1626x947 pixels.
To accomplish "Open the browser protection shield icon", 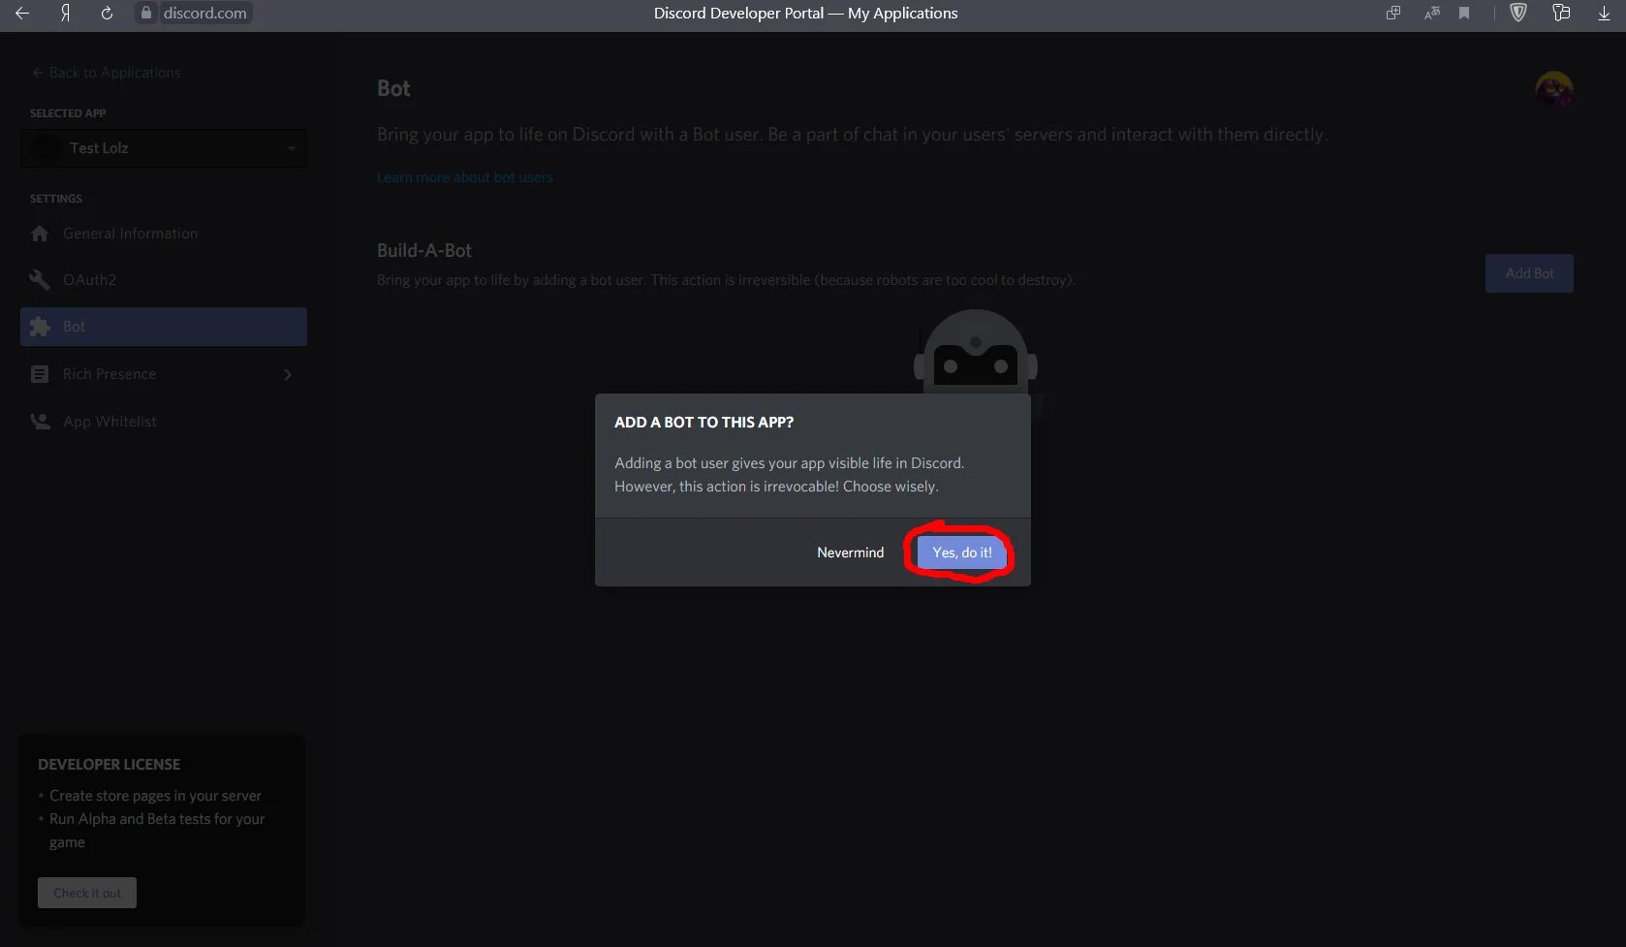I will pyautogui.click(x=1518, y=13).
